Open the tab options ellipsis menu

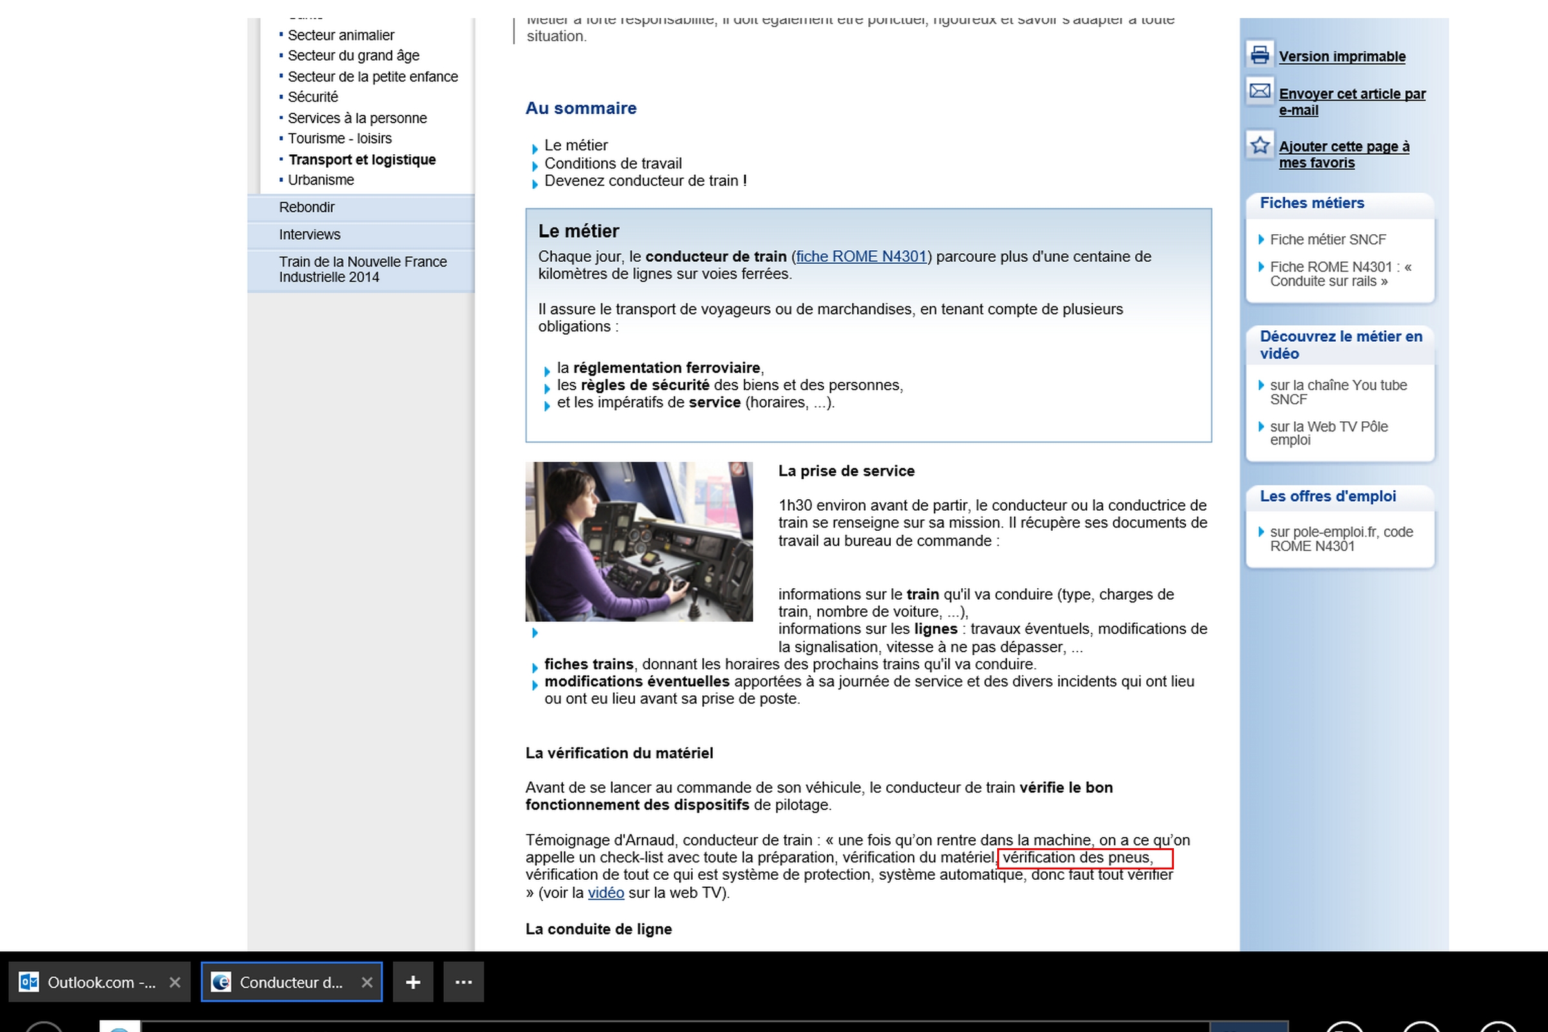tap(463, 982)
